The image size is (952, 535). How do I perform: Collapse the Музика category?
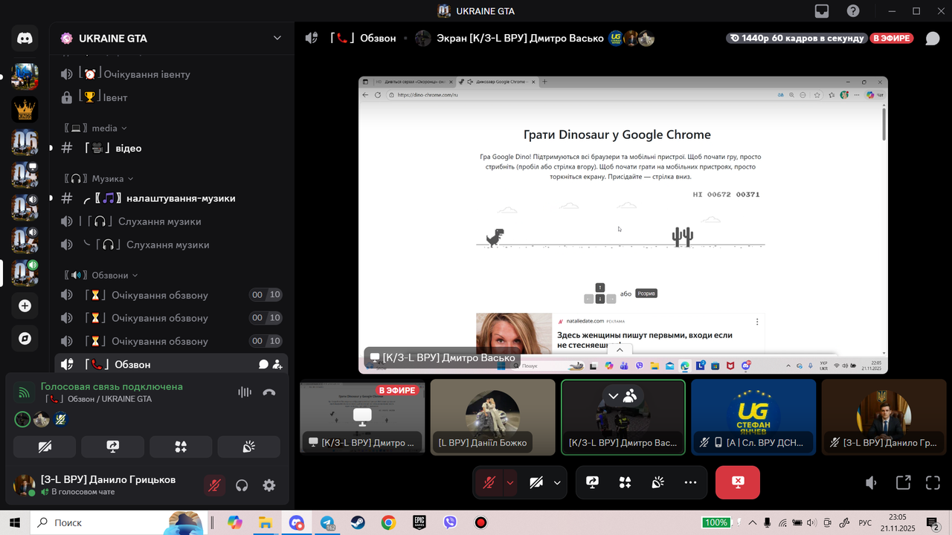pos(98,178)
